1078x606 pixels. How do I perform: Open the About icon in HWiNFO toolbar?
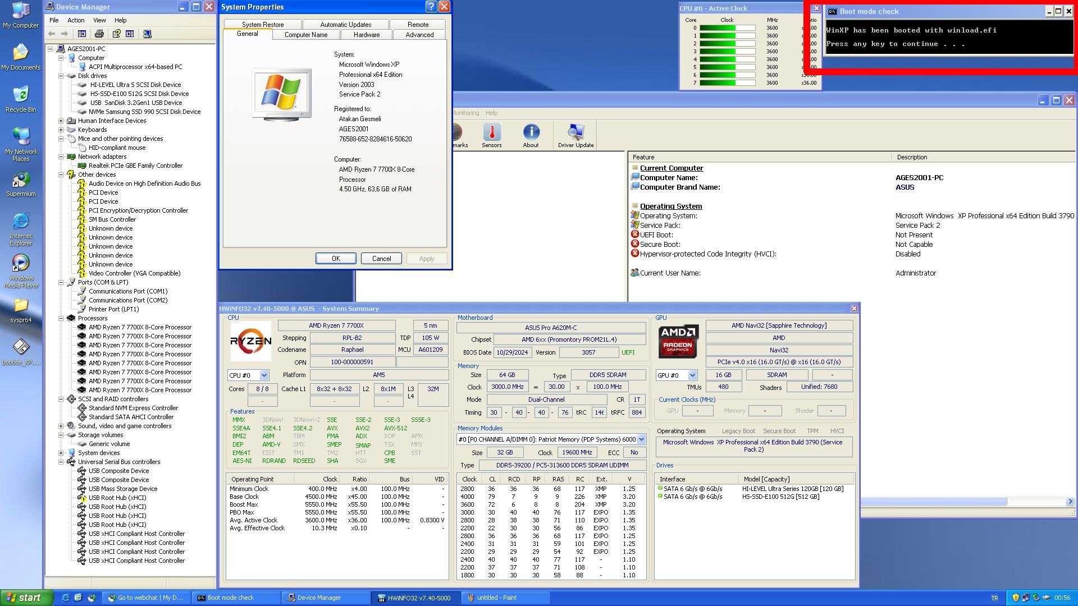point(531,136)
